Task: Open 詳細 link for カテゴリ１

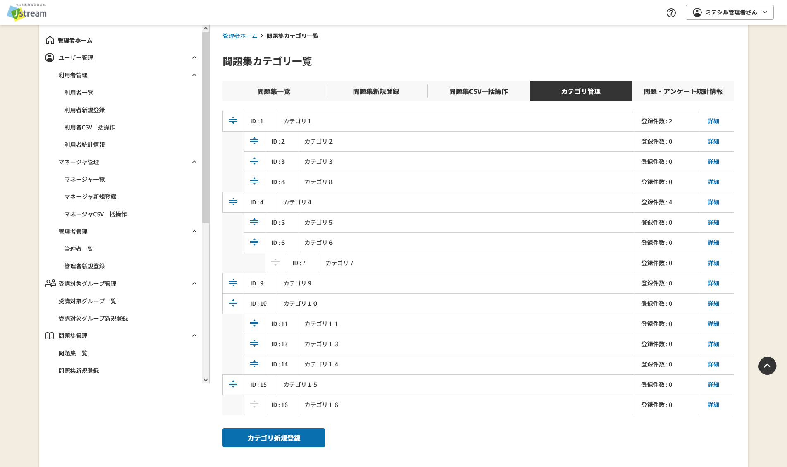Action: pos(713,121)
